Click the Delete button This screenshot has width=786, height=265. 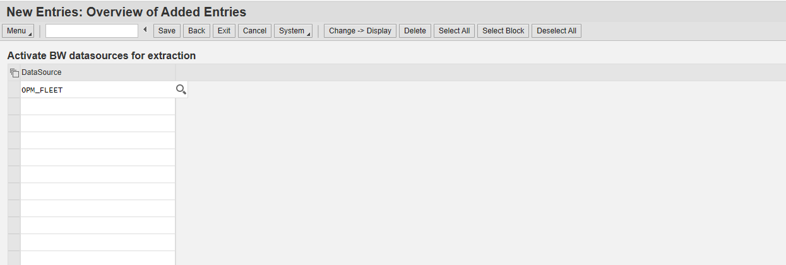(x=415, y=31)
